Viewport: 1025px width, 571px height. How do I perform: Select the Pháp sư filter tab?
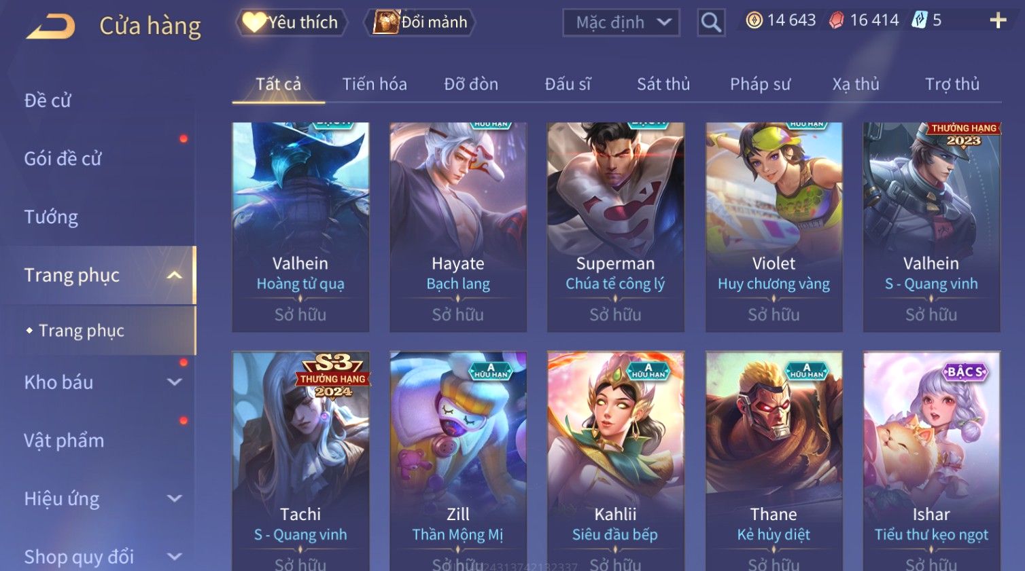760,84
